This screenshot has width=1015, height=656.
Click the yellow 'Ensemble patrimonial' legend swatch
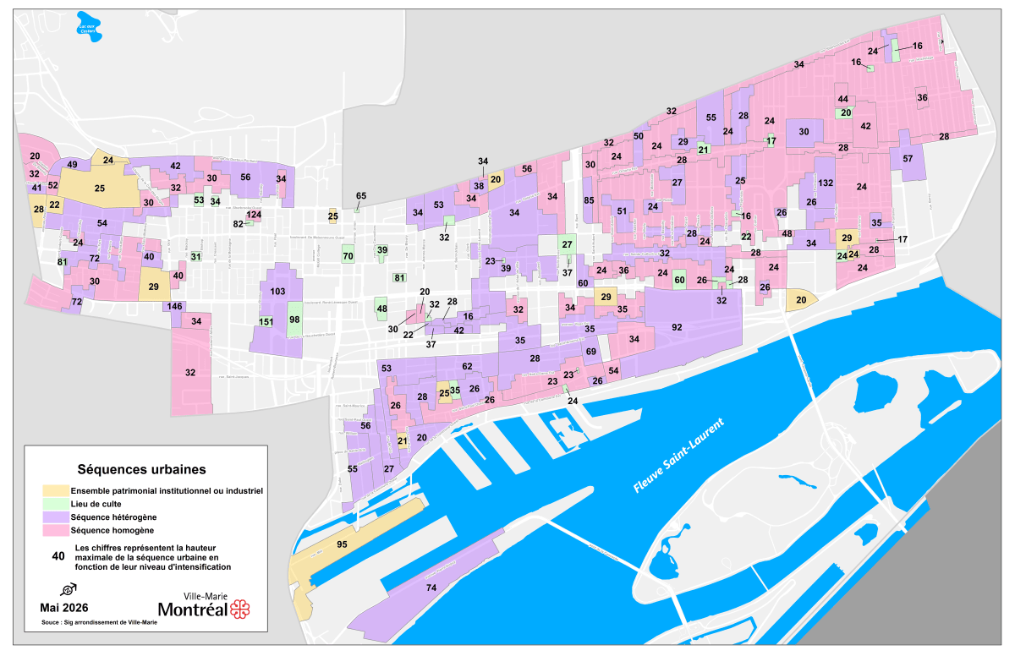point(56,491)
